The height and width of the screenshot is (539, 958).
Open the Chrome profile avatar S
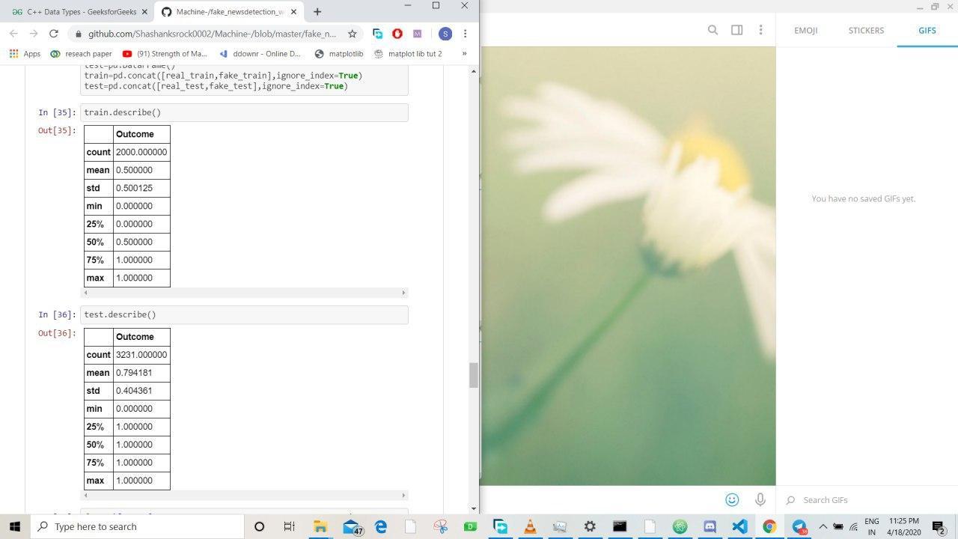pos(445,34)
